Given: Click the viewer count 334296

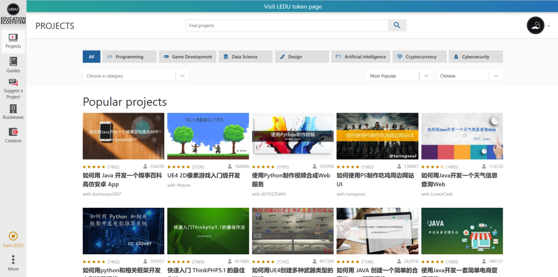Looking at the screenshot, I should point(154,166).
